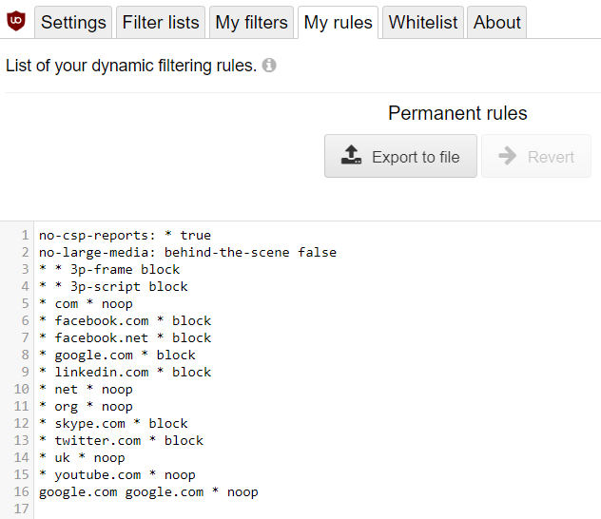The height and width of the screenshot is (519, 601).
Task: Click the uBlock Origin shield logo
Action: click(16, 22)
